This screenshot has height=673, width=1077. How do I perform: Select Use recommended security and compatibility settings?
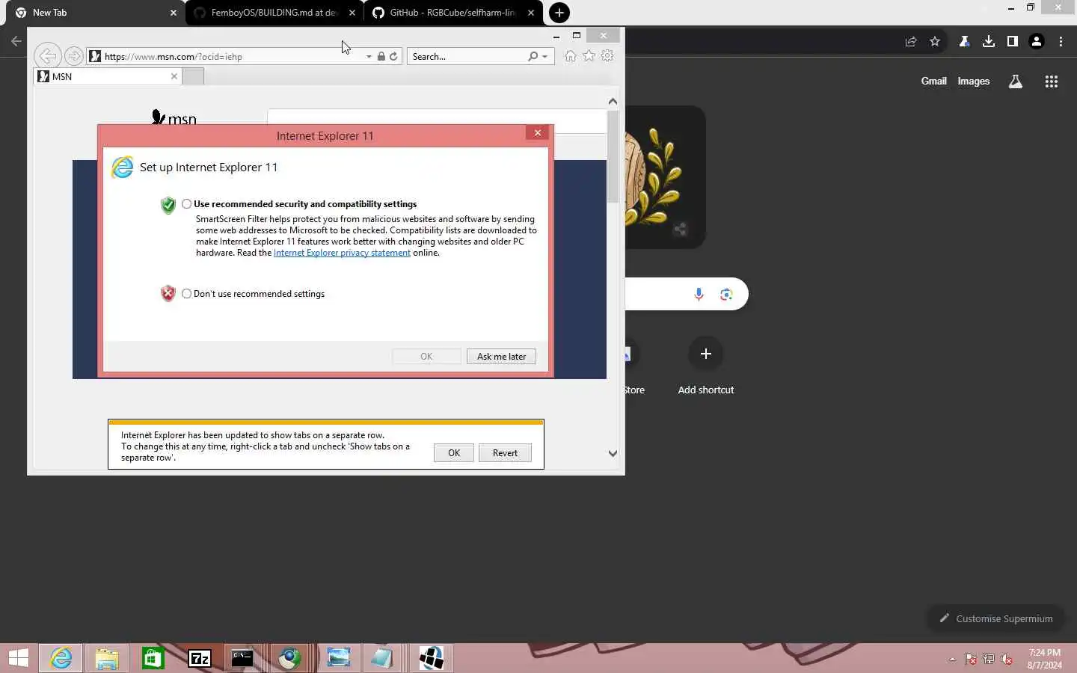187,204
